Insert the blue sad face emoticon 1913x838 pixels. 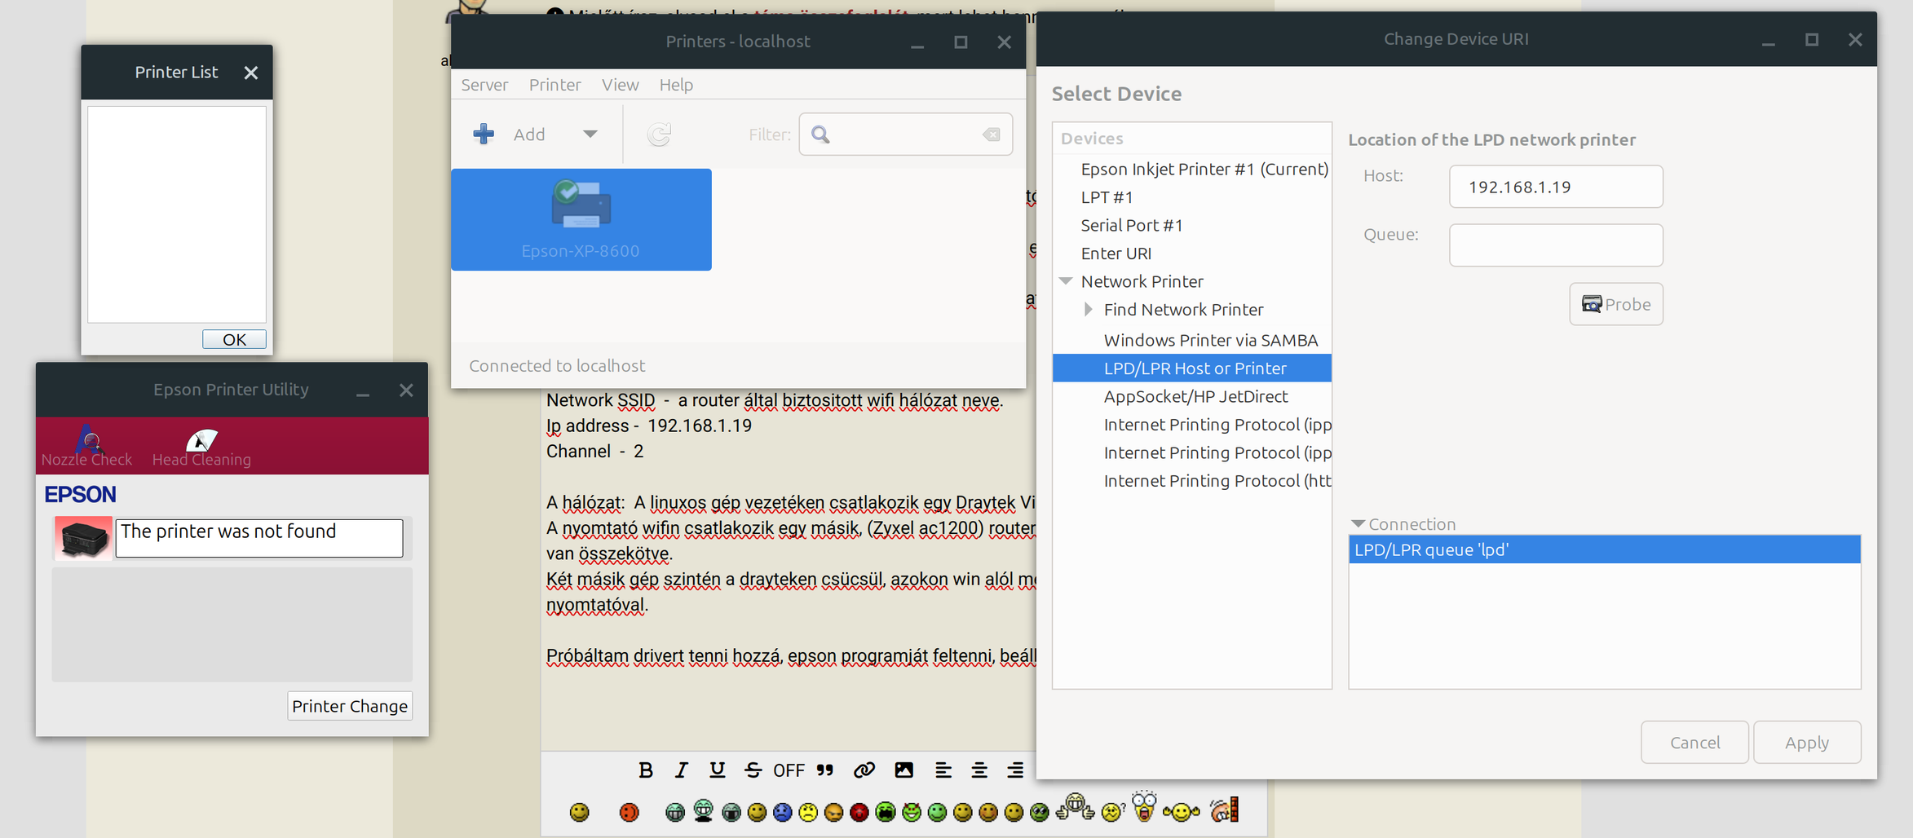pyautogui.click(x=782, y=812)
